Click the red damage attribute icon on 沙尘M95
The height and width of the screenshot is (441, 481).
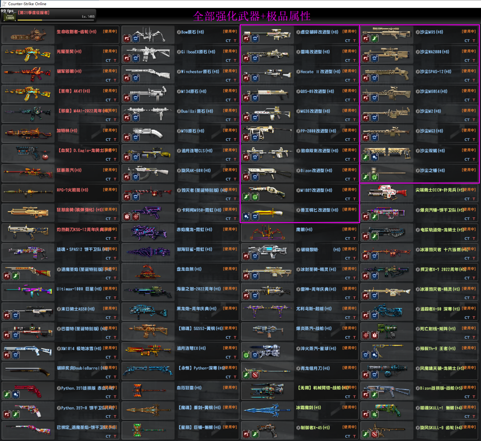[366, 39]
